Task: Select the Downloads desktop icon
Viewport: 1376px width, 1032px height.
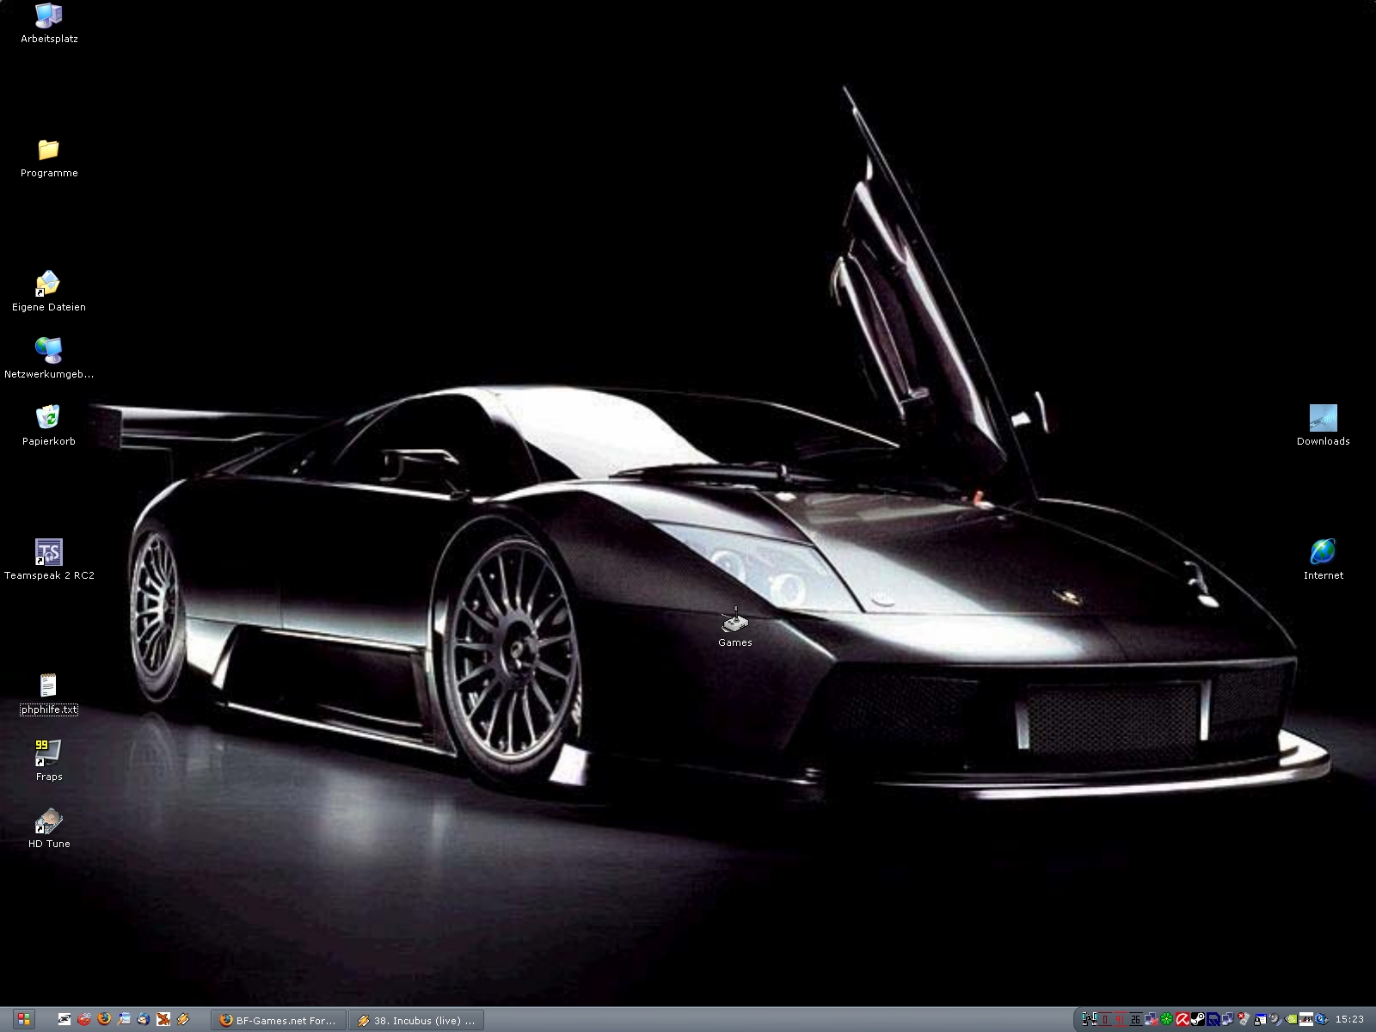Action: 1324,427
